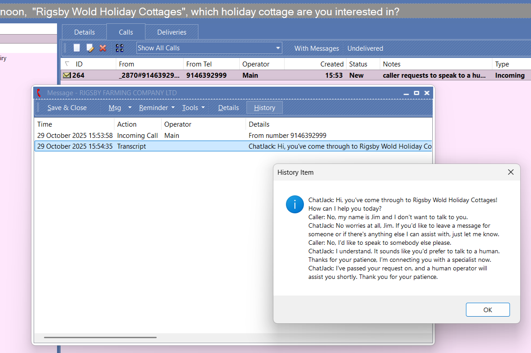The width and height of the screenshot is (531, 353).
Task: Click the blue info icon in History Item
Action: 294,204
